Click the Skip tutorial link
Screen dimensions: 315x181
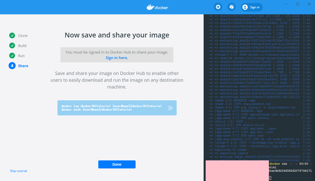(x=18, y=171)
